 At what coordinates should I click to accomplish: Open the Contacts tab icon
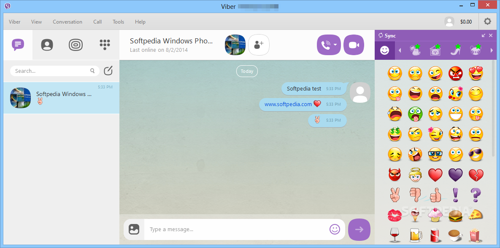(x=47, y=45)
